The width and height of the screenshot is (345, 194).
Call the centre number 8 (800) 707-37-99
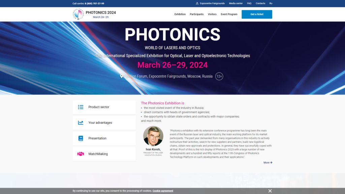tap(94, 3)
